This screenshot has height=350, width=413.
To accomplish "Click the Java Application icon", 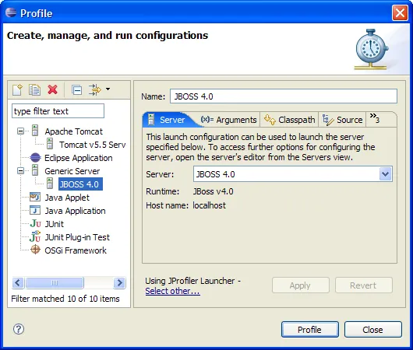I will (x=35, y=210).
